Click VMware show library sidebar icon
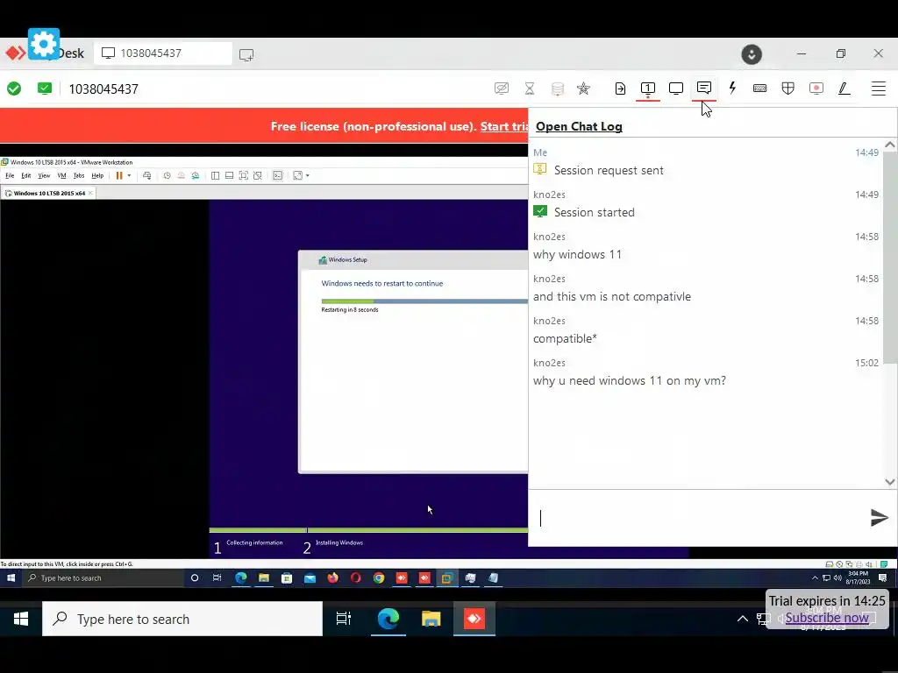Screen dimensions: 898x673 pos(216,175)
